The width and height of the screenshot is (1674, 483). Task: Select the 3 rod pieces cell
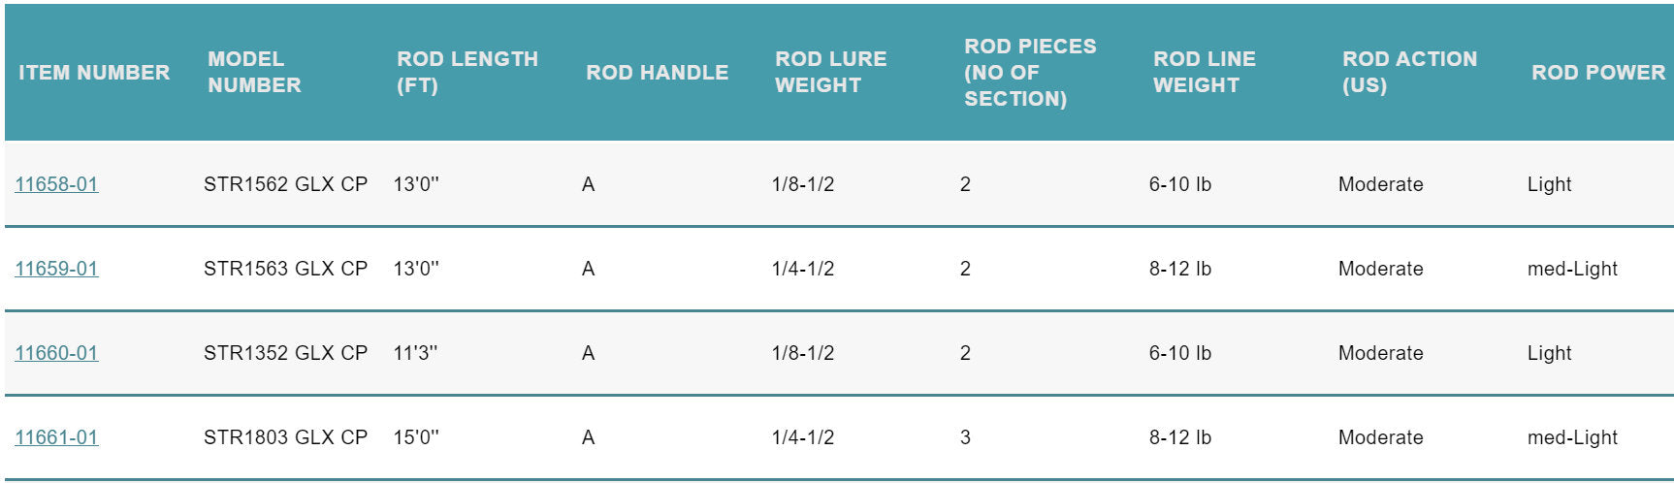[x=965, y=437]
